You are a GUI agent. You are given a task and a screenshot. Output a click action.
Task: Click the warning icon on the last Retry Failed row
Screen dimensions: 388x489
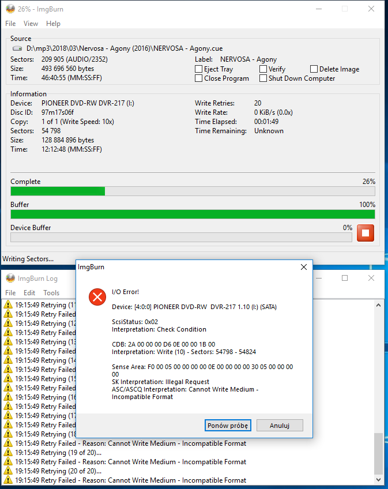(8, 480)
